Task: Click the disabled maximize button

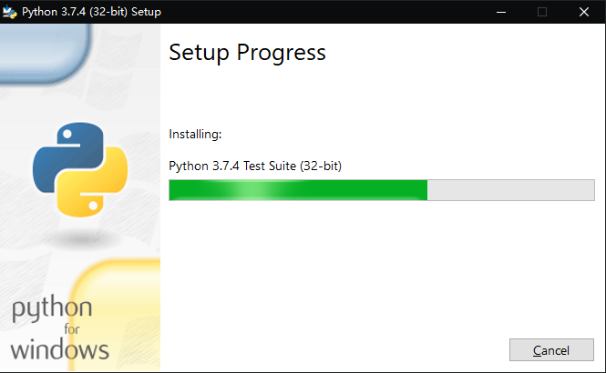Action: click(x=542, y=12)
